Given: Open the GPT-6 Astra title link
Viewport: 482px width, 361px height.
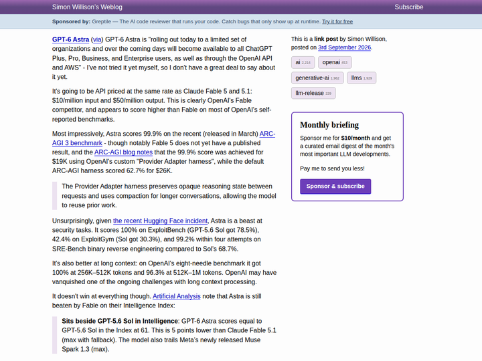Looking at the screenshot, I should click(70, 39).
